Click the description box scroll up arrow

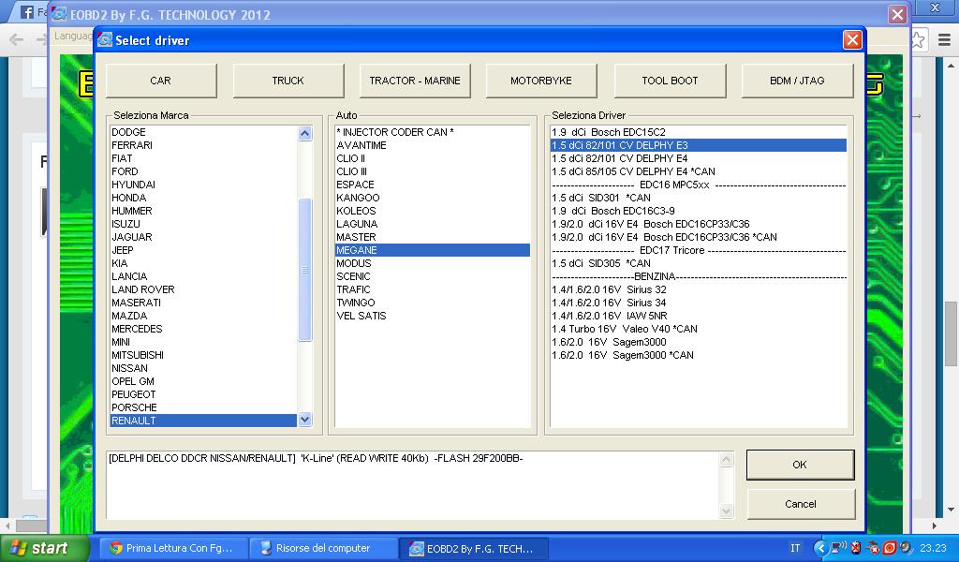point(726,460)
